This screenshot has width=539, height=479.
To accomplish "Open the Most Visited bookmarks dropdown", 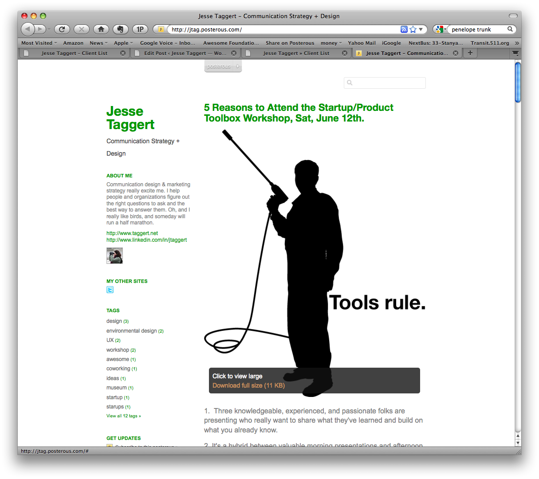I will [x=39, y=43].
